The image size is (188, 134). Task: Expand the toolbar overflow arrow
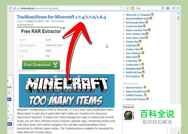pyautogui.click(x=178, y=8)
